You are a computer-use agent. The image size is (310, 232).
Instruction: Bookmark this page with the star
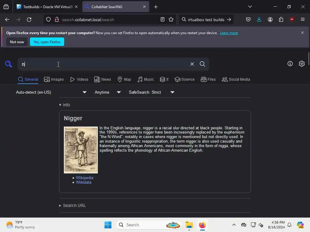[x=171, y=20]
